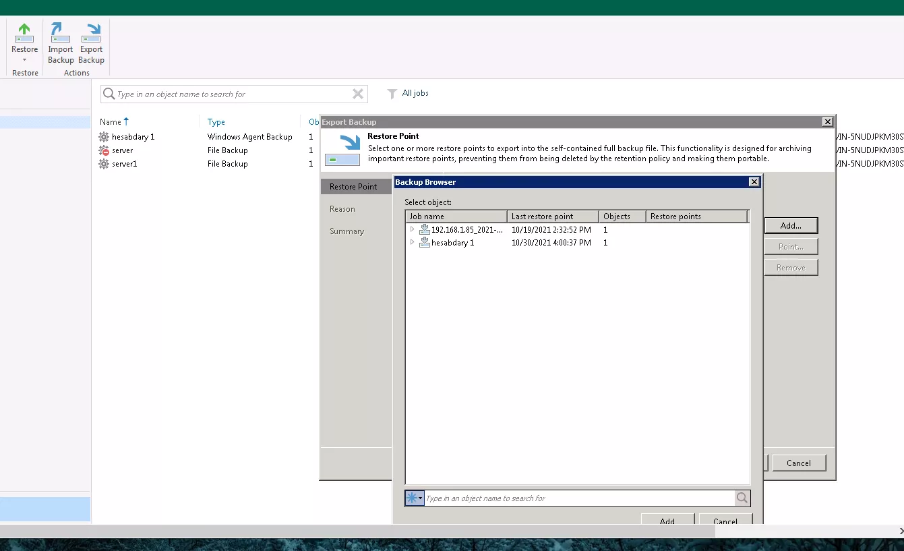This screenshot has height=551, width=904.
Task: Click the Backup Browser search input field
Action: (x=580, y=498)
